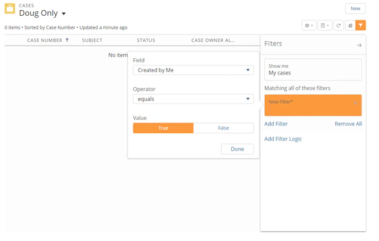Open the Doug Only list view switcher
The width and height of the screenshot is (379, 241).
click(x=64, y=13)
